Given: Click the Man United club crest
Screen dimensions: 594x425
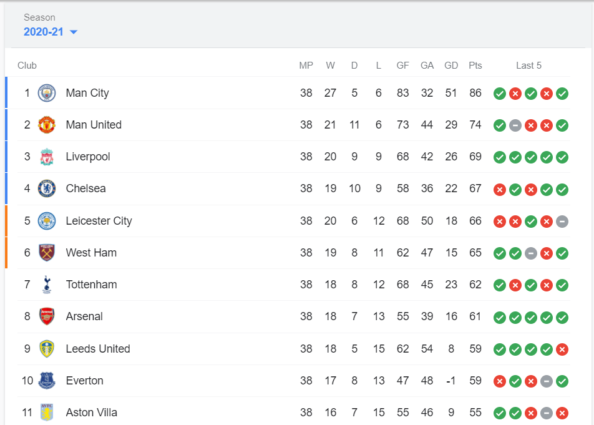Looking at the screenshot, I should click(x=47, y=125).
